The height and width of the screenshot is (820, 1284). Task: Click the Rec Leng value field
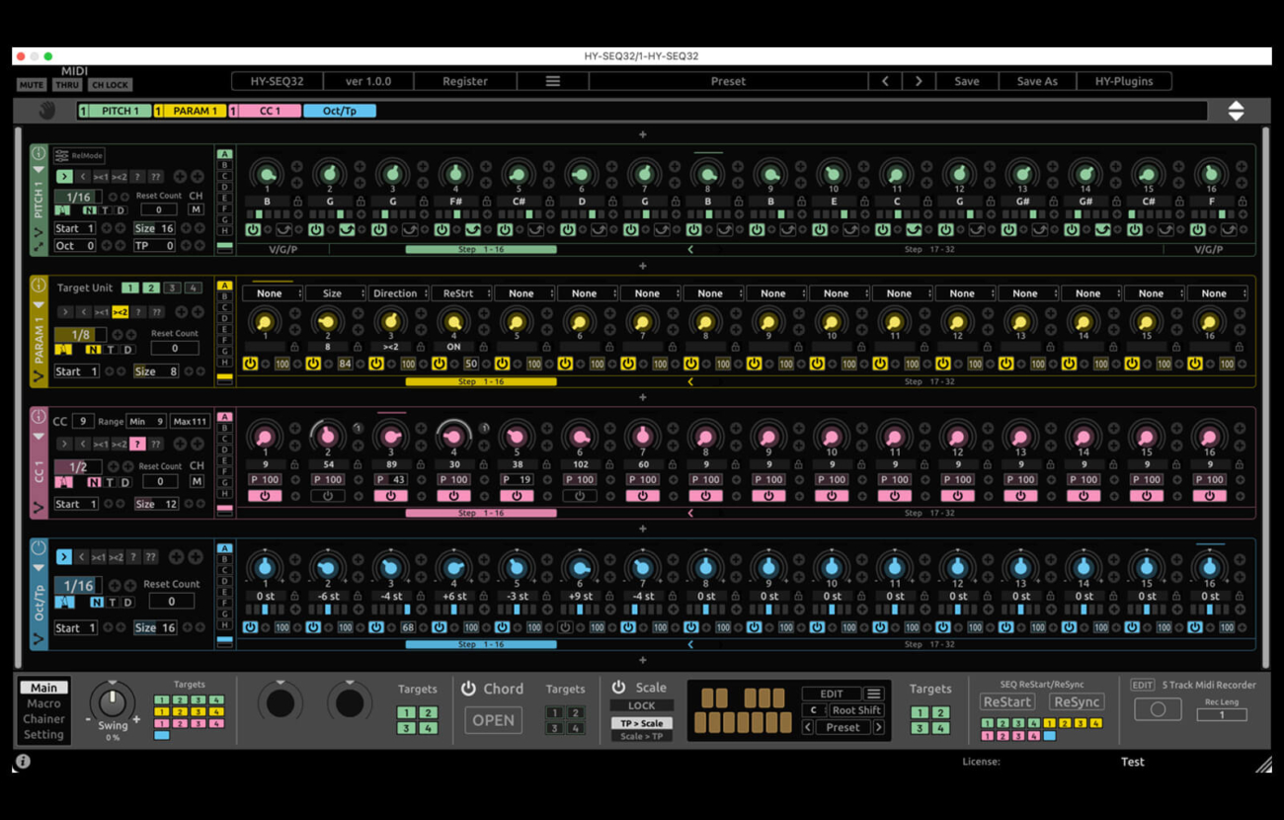pos(1221,714)
